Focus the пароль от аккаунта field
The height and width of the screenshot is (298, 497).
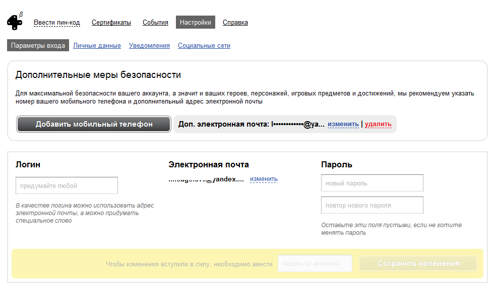pyautogui.click(x=315, y=263)
